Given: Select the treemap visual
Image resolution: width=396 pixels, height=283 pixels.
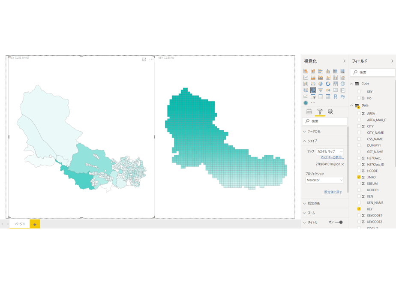Looking at the screenshot, I should coord(336,84).
